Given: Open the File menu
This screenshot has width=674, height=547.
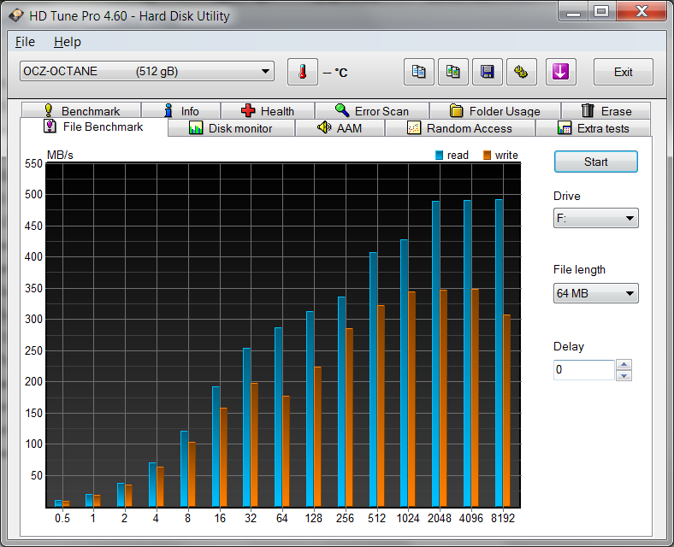Looking at the screenshot, I should coord(25,42).
